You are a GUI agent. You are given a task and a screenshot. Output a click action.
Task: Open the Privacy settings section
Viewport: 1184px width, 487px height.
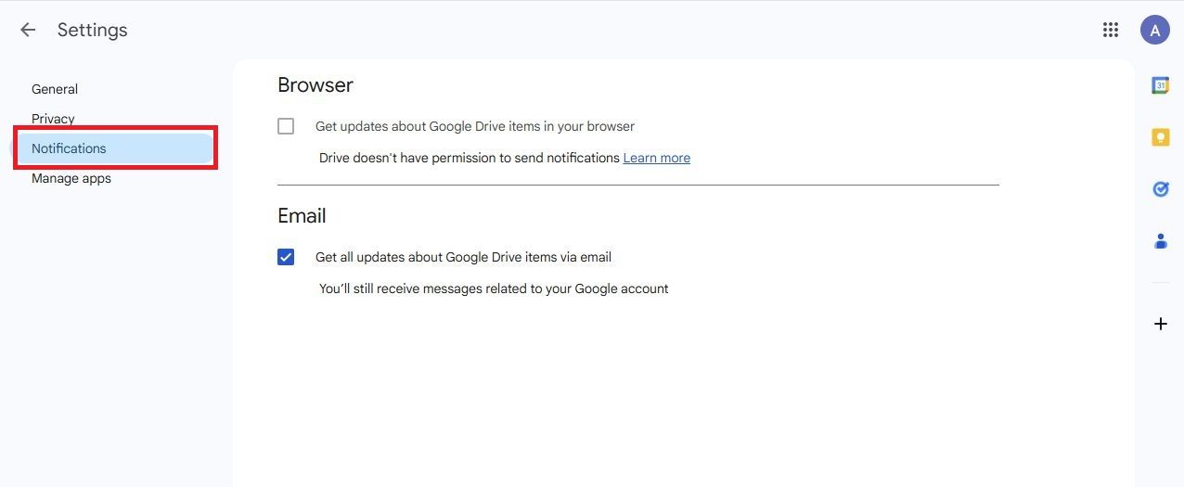(x=53, y=119)
